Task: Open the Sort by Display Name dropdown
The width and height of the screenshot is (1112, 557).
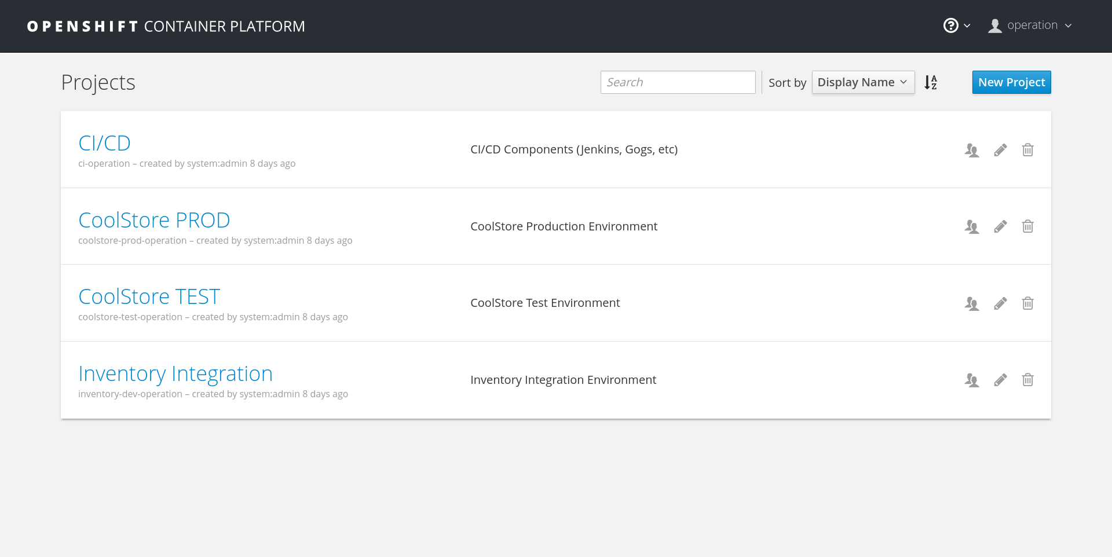Action: [862, 82]
